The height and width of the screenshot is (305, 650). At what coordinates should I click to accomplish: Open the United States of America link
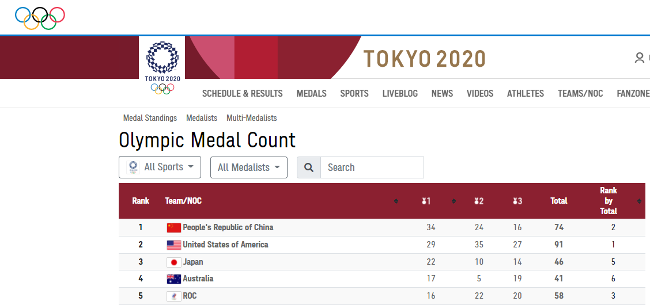point(225,245)
